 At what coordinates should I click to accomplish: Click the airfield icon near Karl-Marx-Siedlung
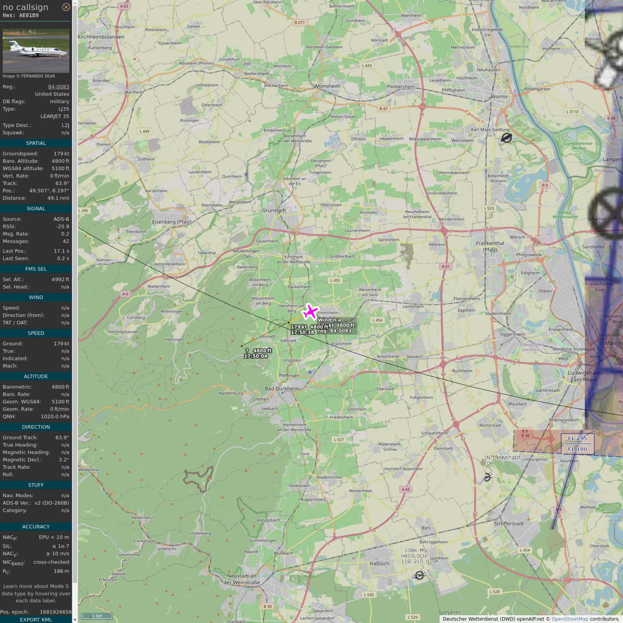[x=507, y=138]
